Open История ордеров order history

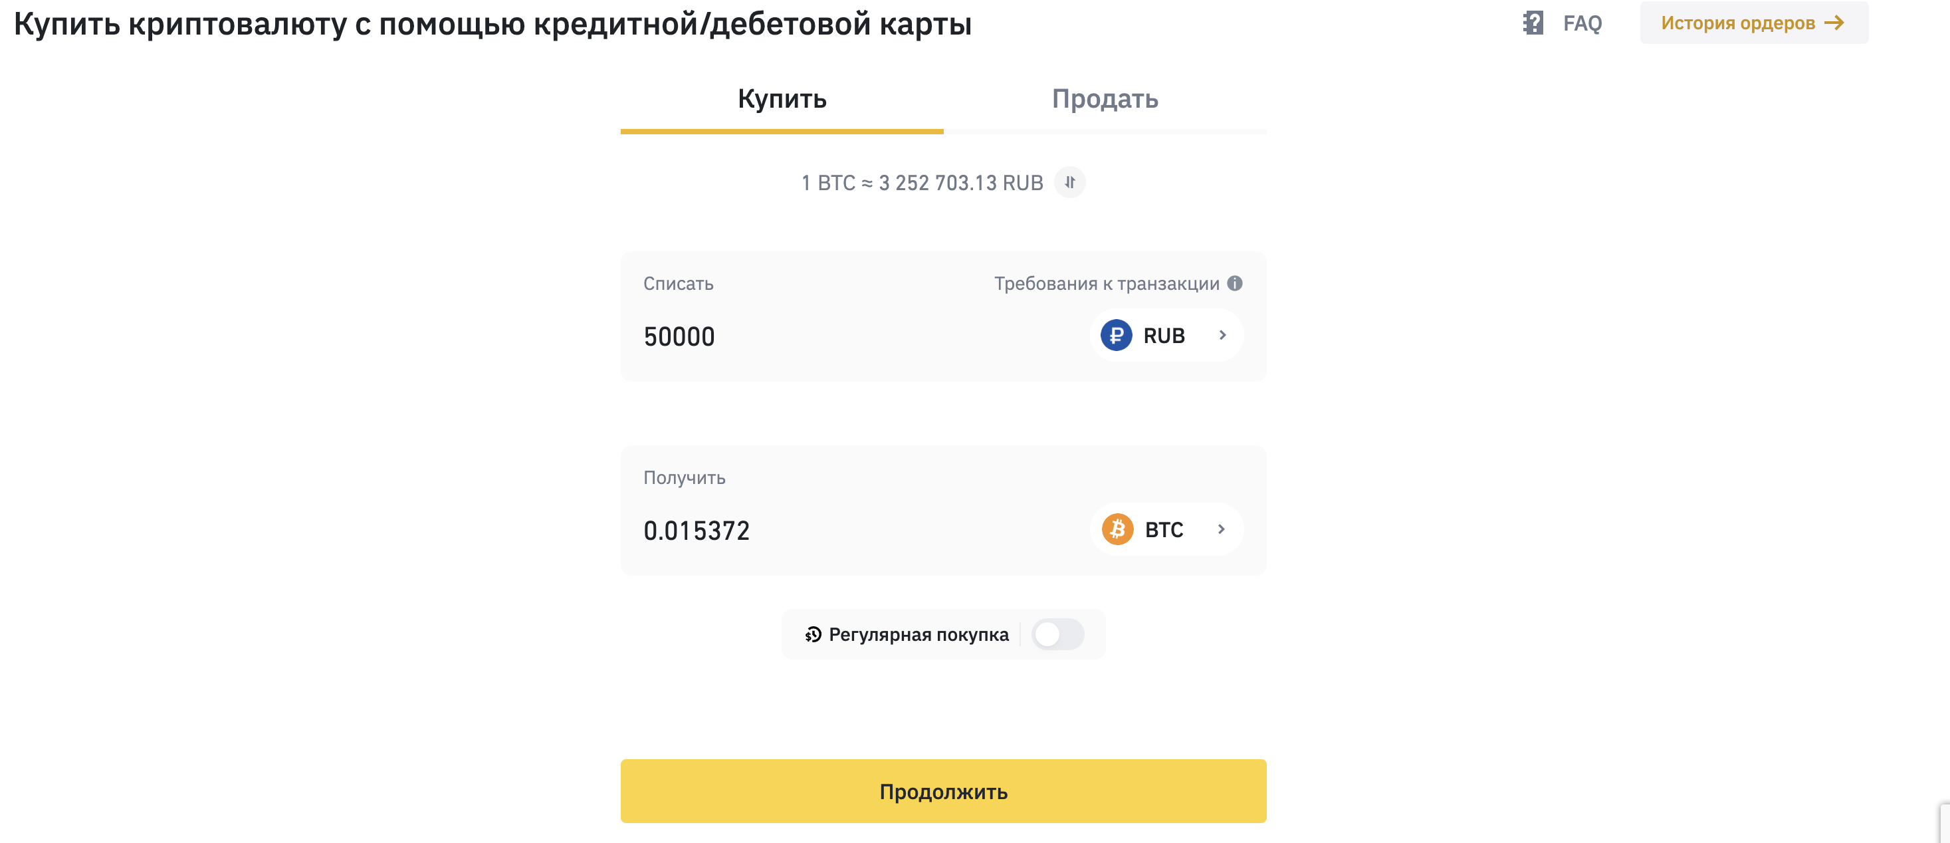[1738, 23]
